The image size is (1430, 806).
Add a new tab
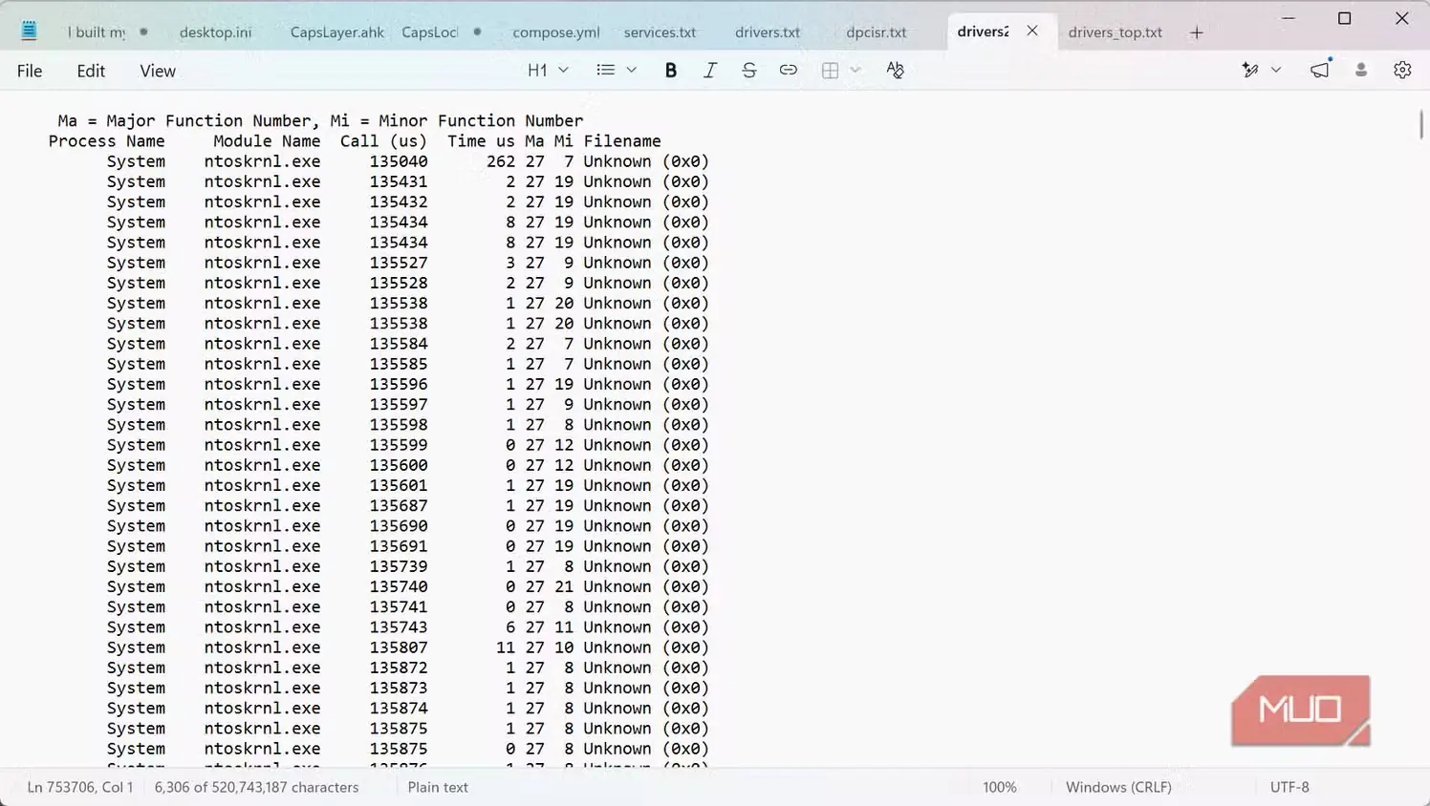[x=1197, y=32]
